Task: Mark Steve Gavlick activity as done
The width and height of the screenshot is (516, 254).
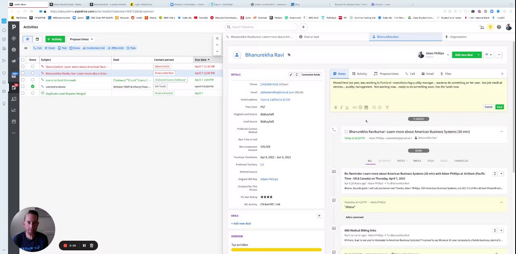Action: click(33, 67)
